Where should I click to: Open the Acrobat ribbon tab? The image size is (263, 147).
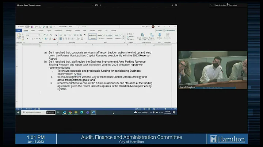click(x=113, y=31)
